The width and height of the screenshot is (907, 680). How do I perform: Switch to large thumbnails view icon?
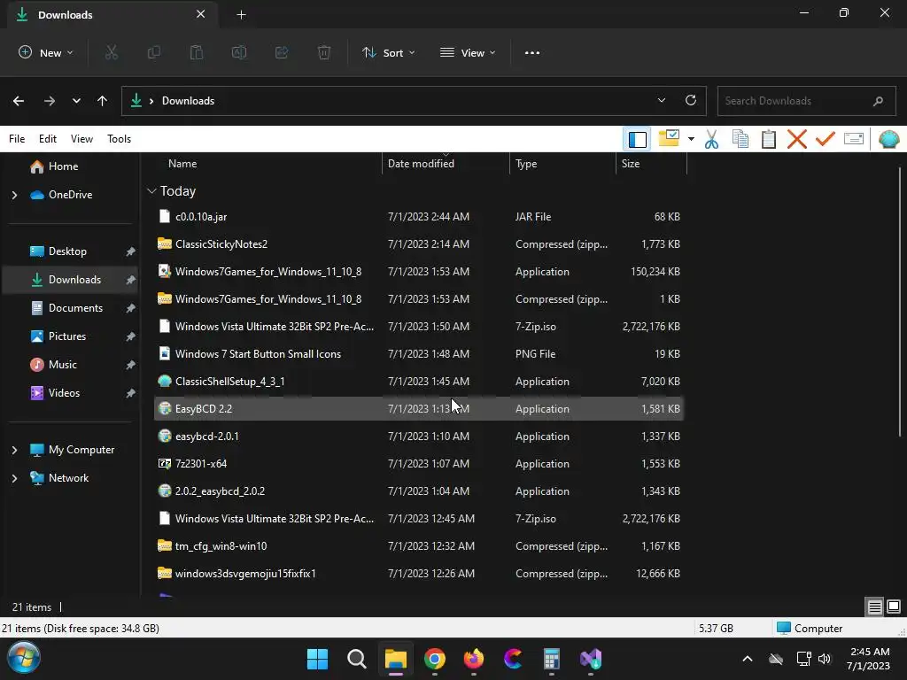coord(894,607)
